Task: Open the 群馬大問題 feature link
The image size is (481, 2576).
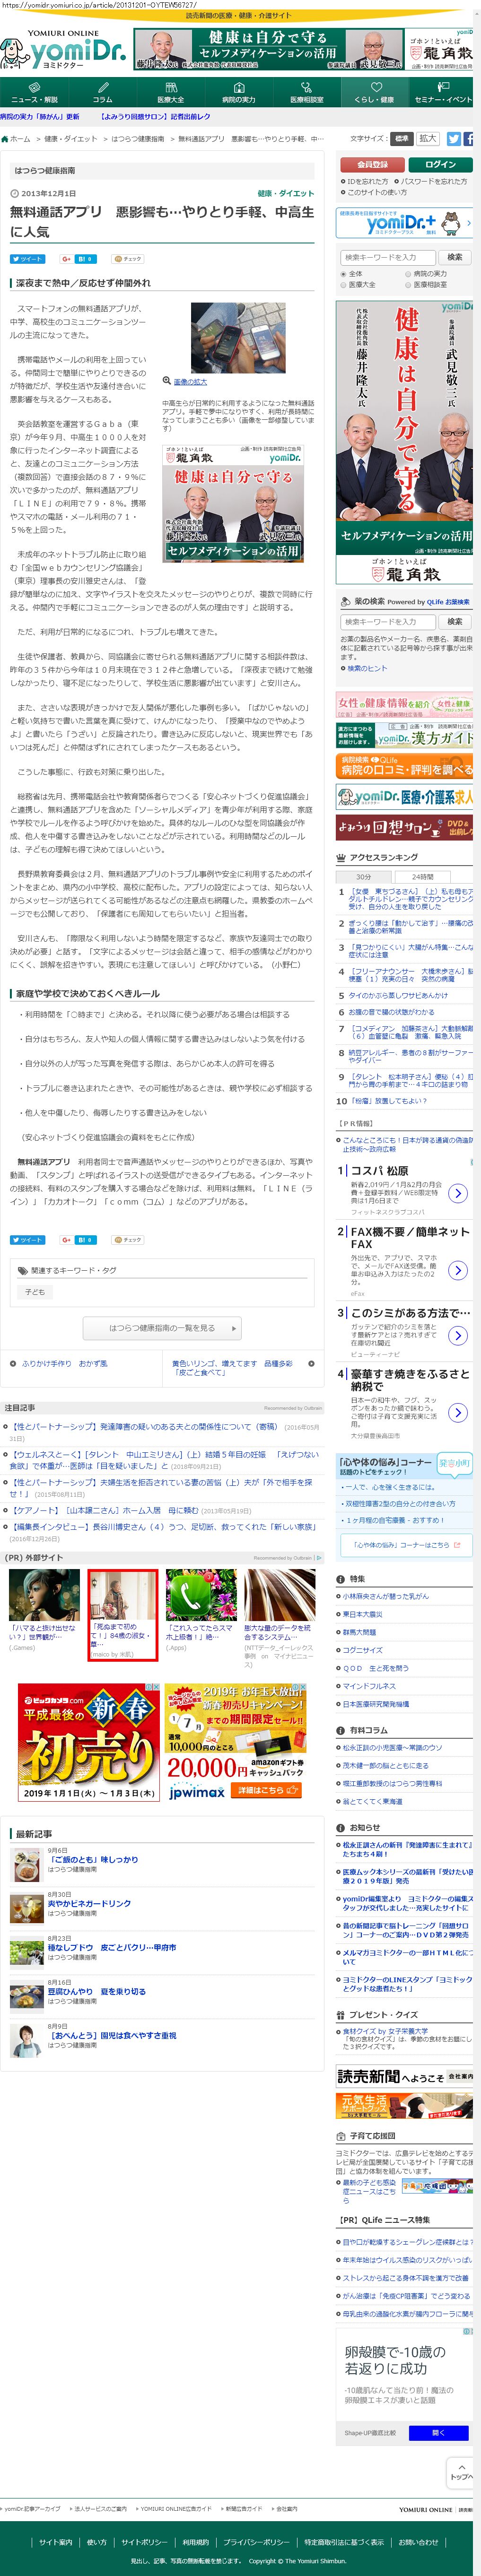Action: (360, 1632)
